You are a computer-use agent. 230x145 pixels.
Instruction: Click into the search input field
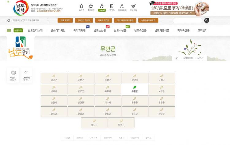(x=188, y=20)
